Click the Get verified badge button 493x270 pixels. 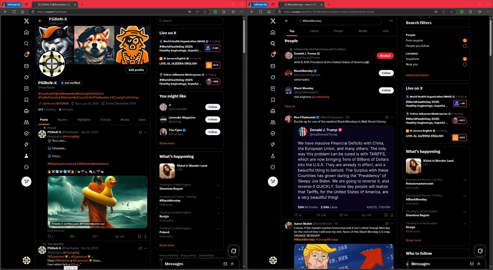[x=70, y=83]
